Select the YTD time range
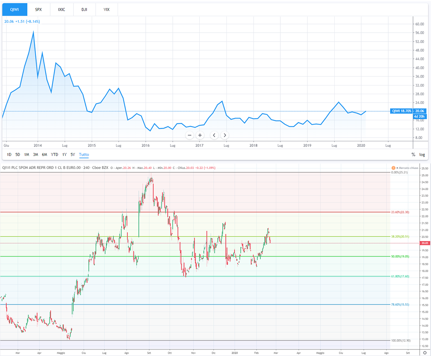This screenshot has width=431, height=356. [54, 154]
